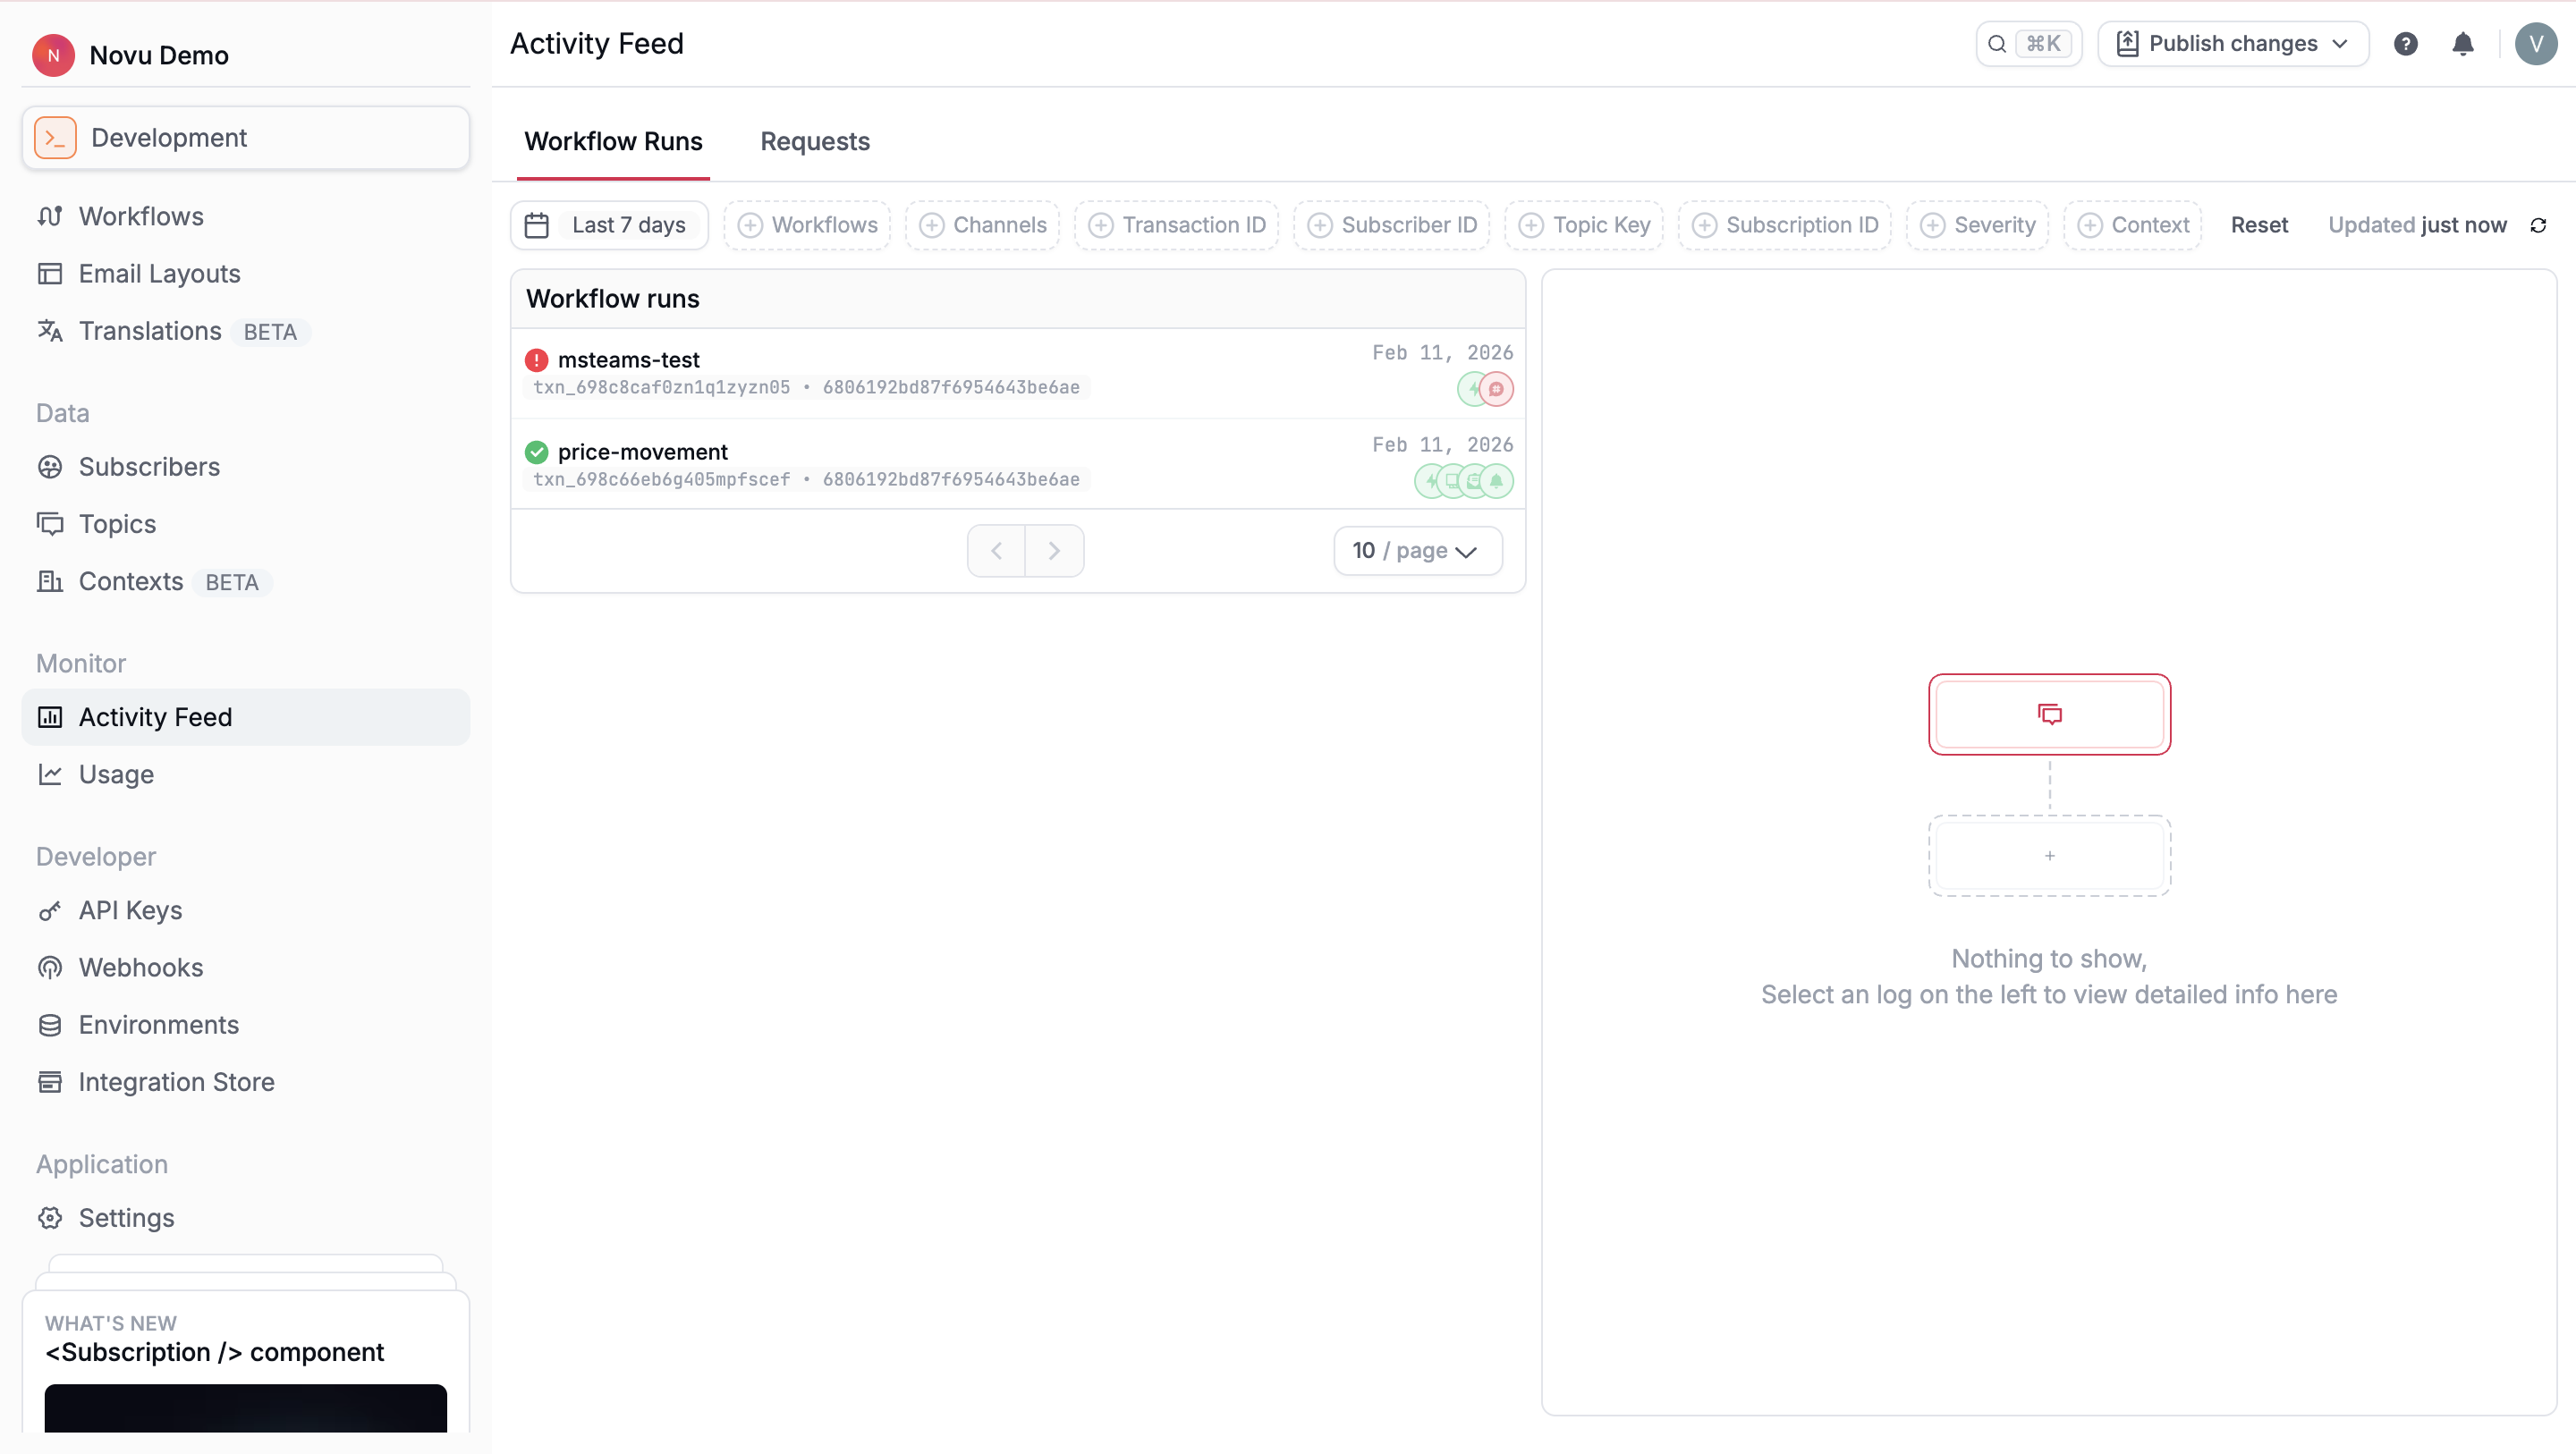Open the 10 per page selector

[x=1417, y=550]
